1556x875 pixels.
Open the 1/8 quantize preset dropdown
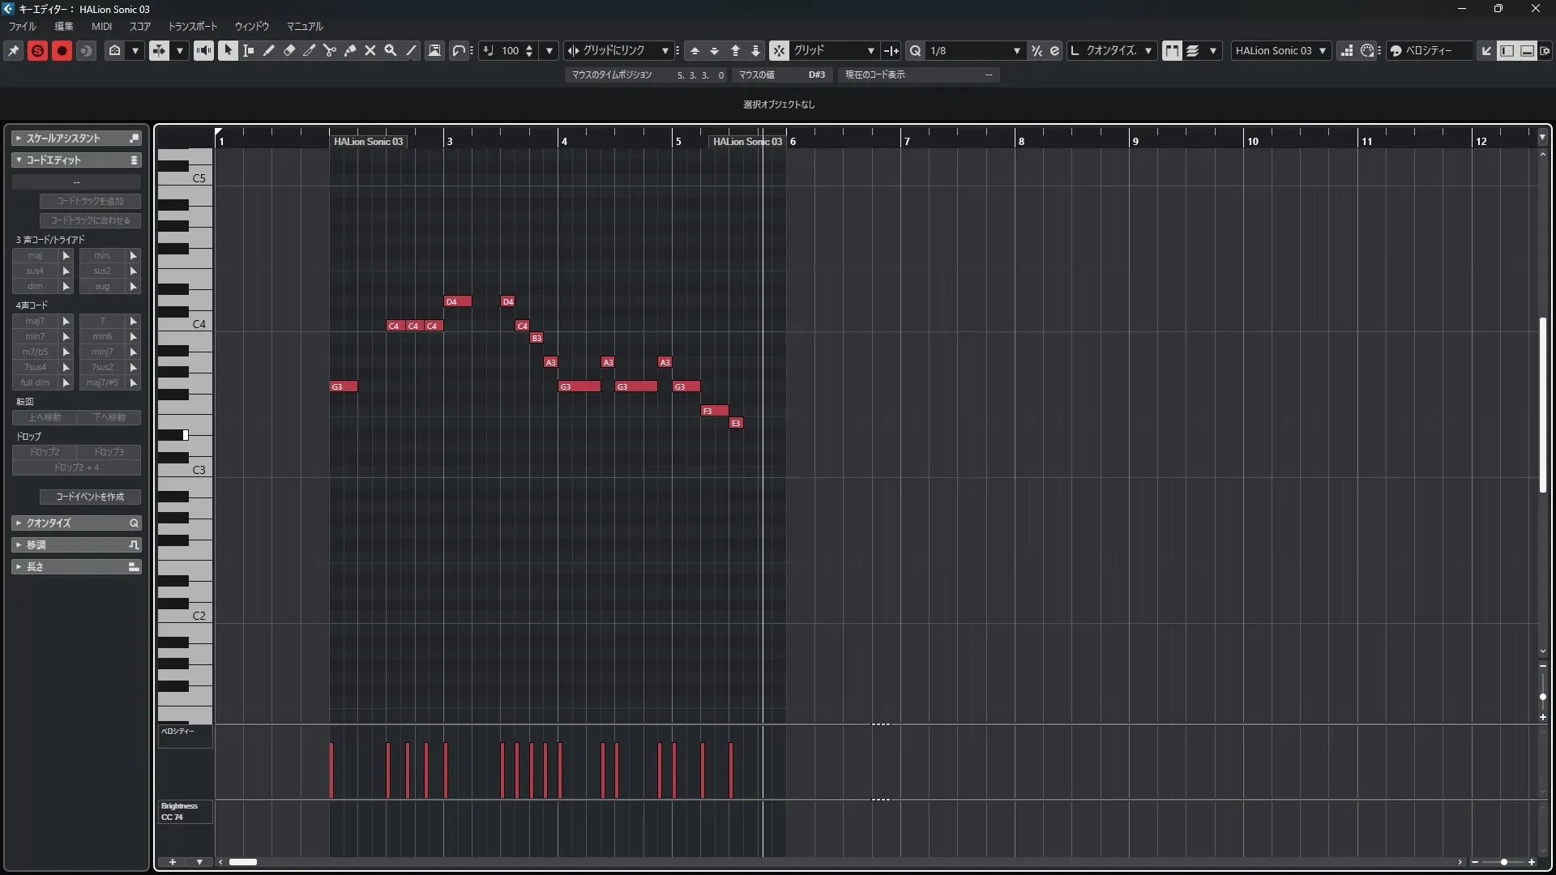tap(1016, 50)
